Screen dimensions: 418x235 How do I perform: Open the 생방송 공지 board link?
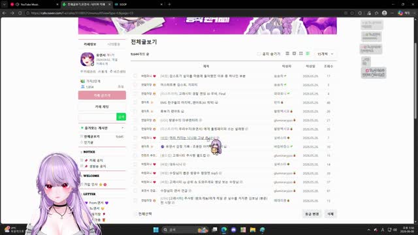point(97,166)
